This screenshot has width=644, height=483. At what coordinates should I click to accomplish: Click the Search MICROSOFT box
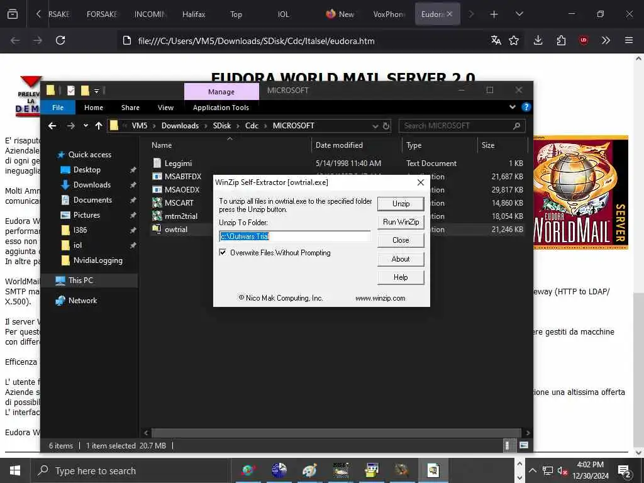tap(462, 126)
